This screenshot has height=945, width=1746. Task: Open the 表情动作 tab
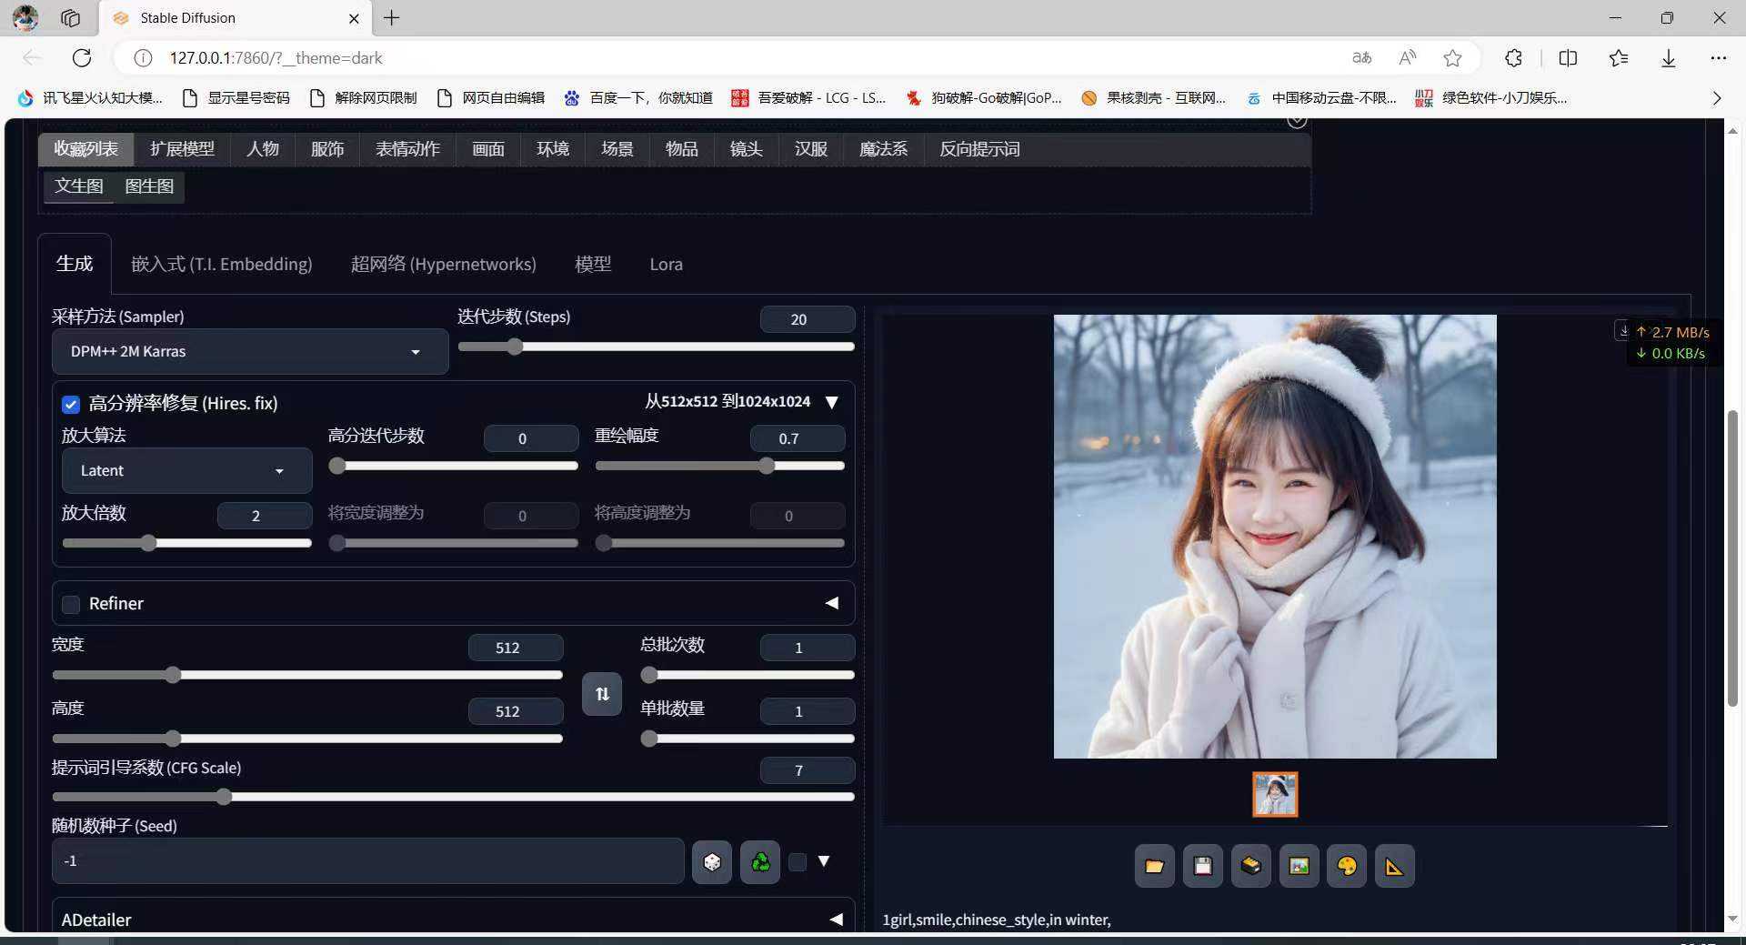pyautogui.click(x=407, y=149)
